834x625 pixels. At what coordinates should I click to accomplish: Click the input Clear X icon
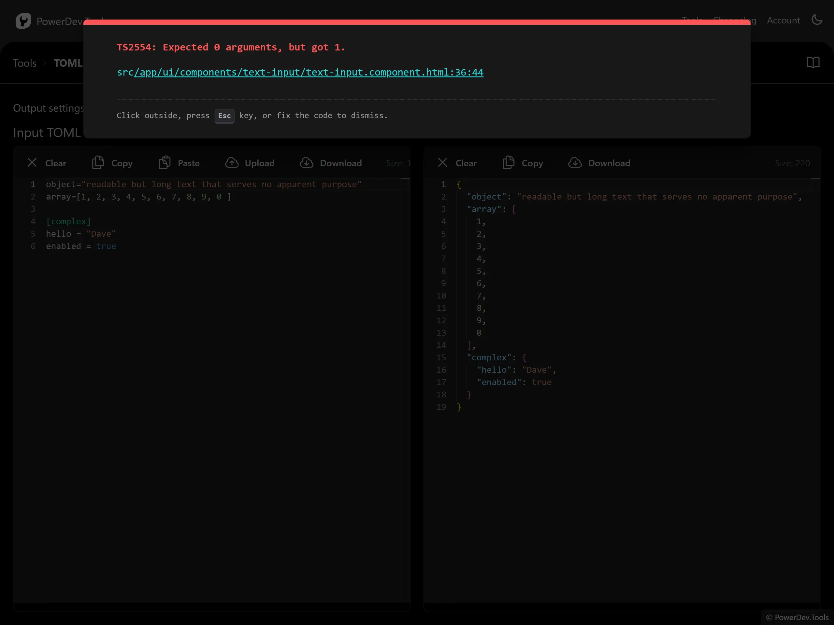pyautogui.click(x=32, y=163)
